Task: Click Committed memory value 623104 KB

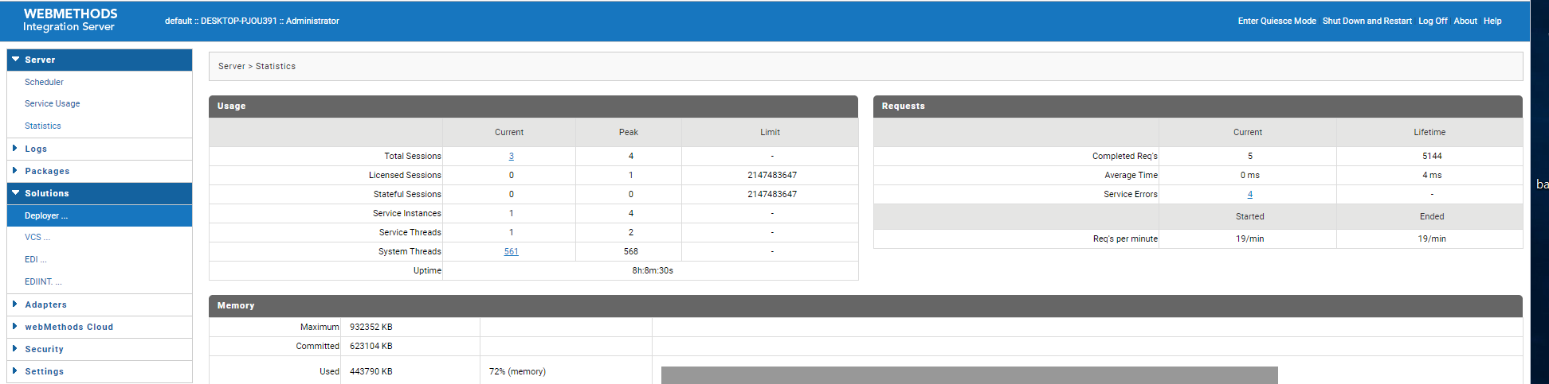Action: (x=371, y=346)
